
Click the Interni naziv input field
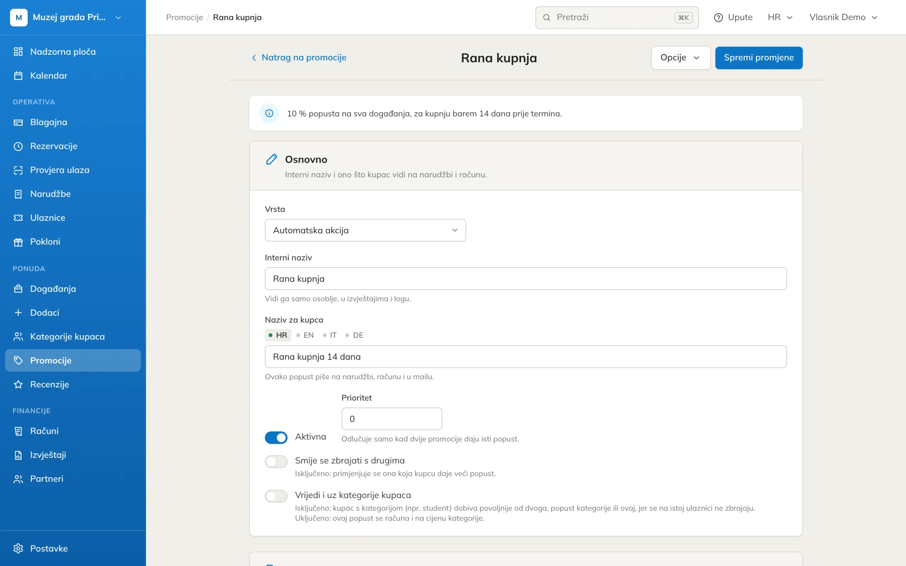pyautogui.click(x=525, y=279)
